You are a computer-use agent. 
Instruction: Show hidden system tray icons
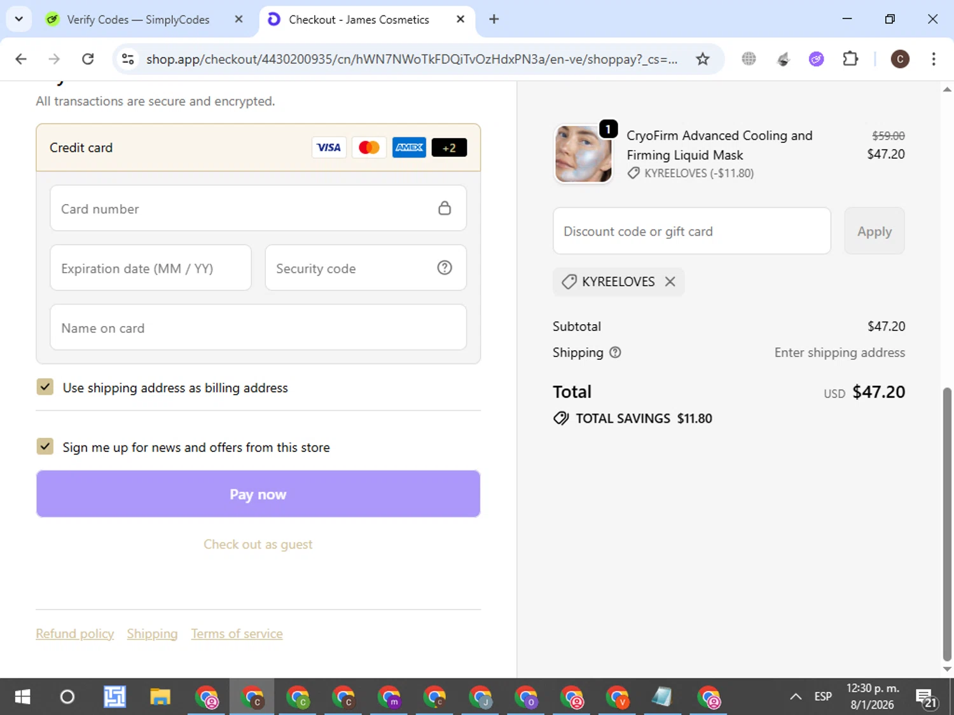coord(796,697)
